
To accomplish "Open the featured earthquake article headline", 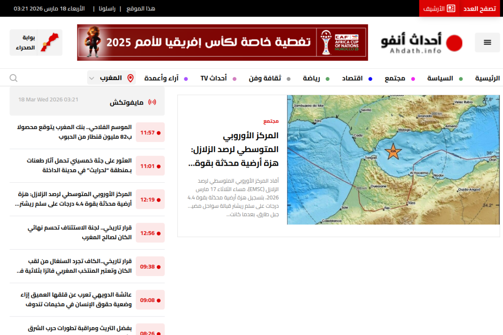I will [233, 149].
